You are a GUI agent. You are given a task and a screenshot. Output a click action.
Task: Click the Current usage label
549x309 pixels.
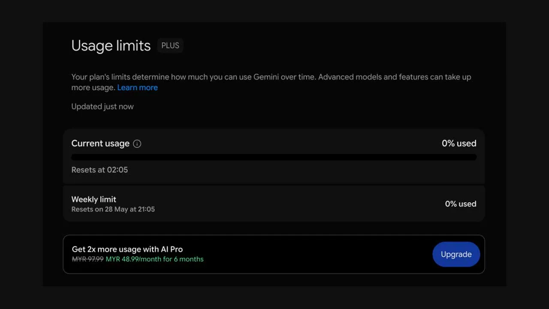tap(100, 143)
